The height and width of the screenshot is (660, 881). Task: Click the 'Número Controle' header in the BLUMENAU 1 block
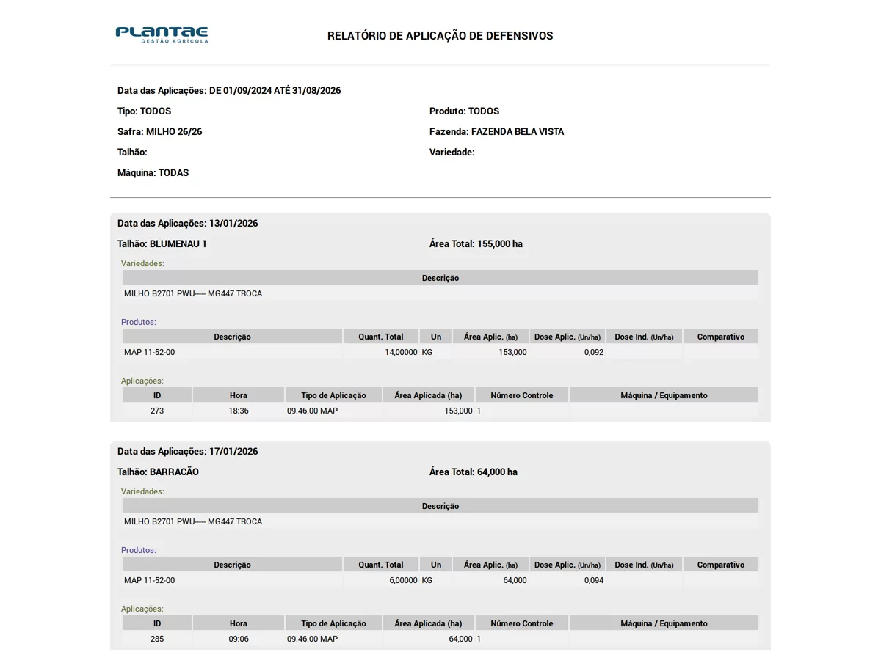click(522, 395)
